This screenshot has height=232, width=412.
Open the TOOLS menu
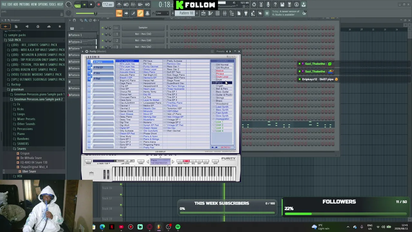coord(52,5)
